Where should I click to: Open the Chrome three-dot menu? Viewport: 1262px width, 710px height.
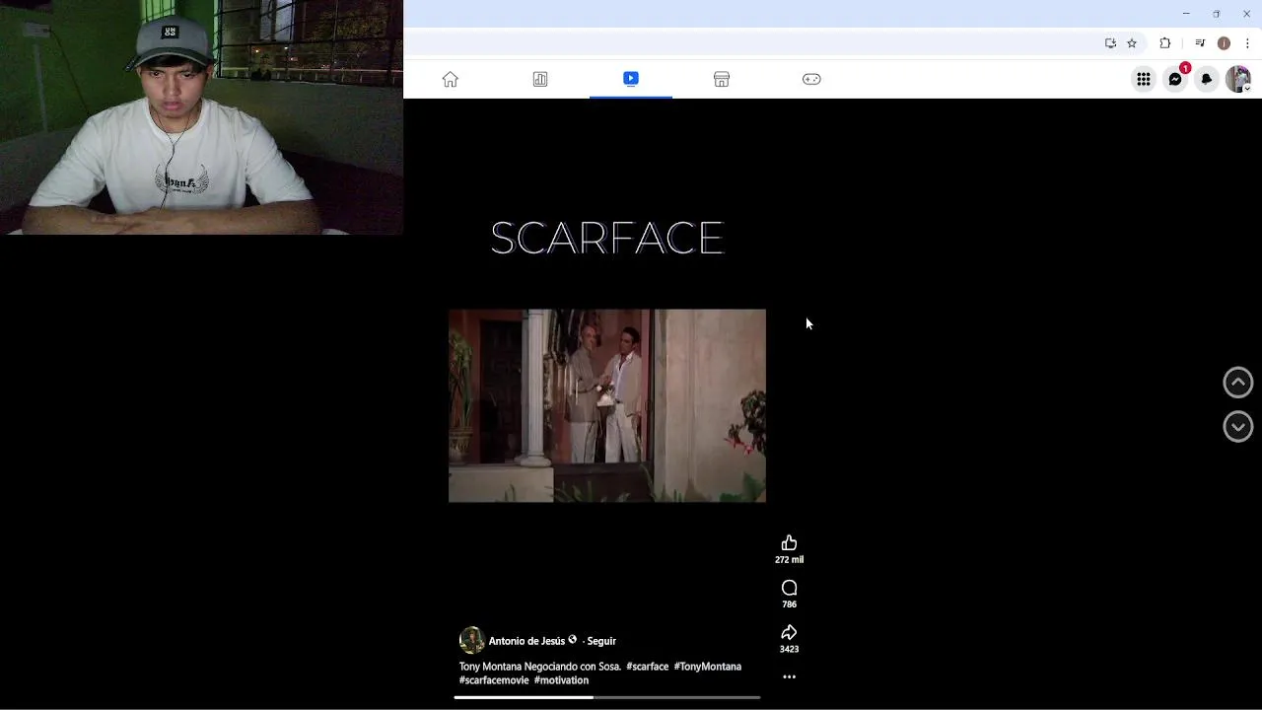point(1248,43)
